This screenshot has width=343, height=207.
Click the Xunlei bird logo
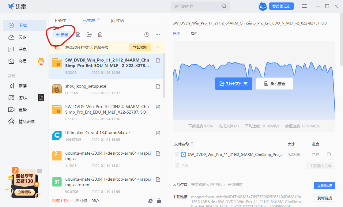(x=11, y=6)
